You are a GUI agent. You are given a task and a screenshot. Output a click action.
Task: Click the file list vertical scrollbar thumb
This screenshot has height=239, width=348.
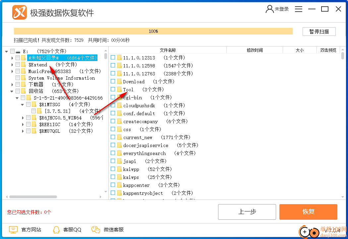[x=343, y=55]
